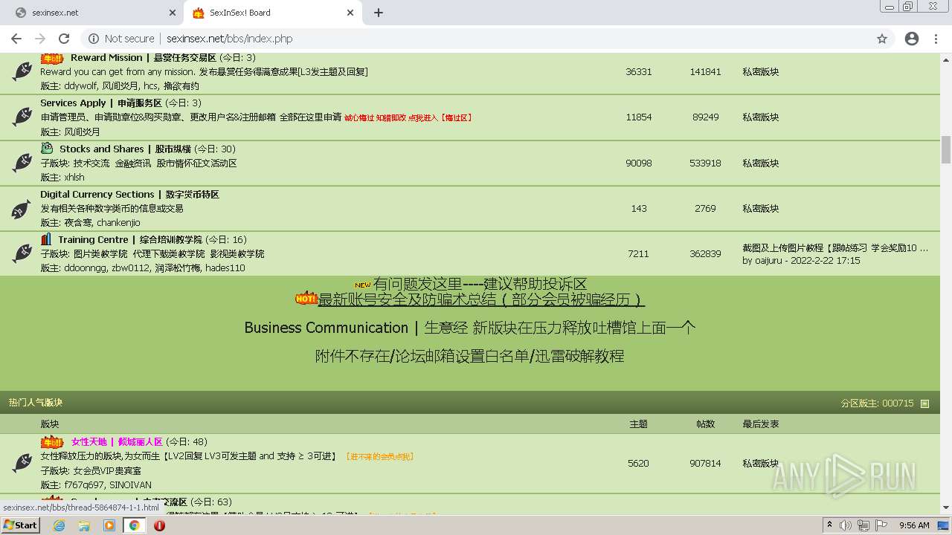Click moderator xhlsh link

tap(74, 177)
